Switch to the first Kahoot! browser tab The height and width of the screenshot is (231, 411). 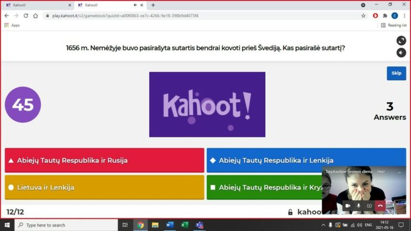pos(36,5)
